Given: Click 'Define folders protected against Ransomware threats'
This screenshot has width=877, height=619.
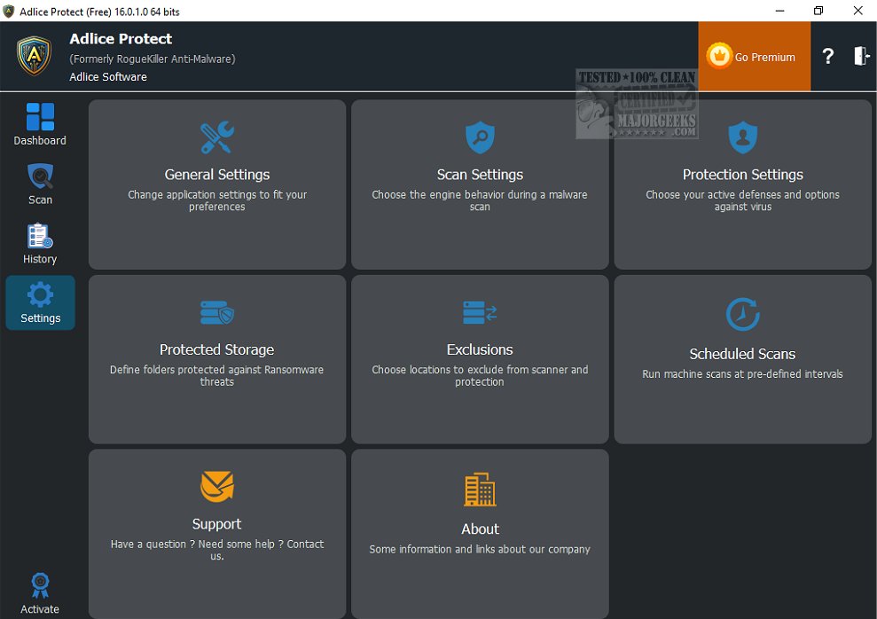Looking at the screenshot, I should (217, 375).
